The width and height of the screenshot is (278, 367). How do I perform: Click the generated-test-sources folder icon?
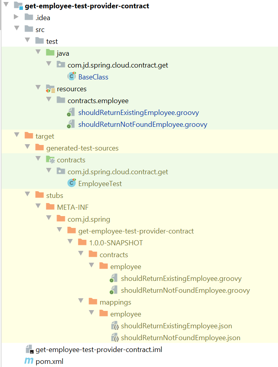coord(39,147)
